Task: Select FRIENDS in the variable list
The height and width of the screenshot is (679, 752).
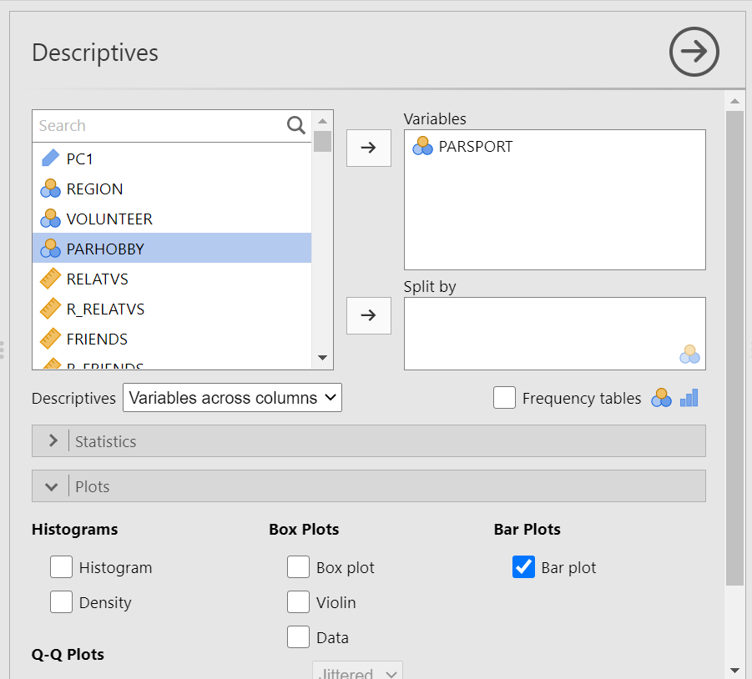Action: click(172, 339)
